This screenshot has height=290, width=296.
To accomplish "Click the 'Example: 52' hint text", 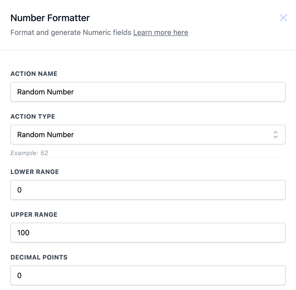I will [x=29, y=153].
